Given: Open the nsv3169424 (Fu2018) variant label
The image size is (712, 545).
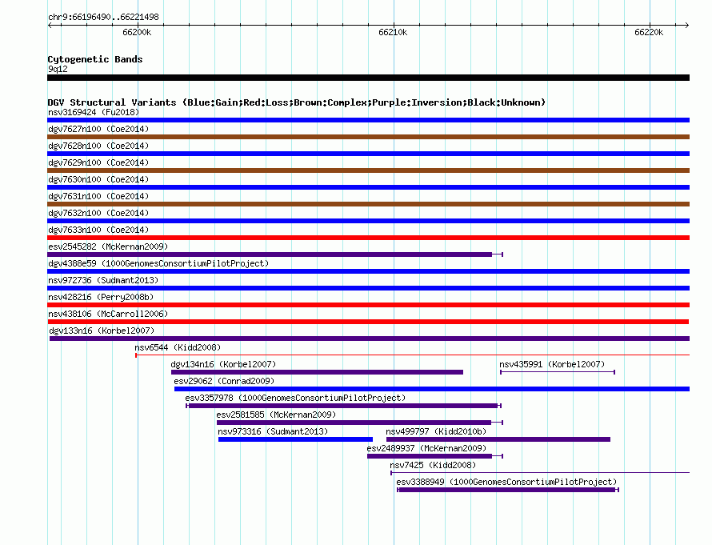Looking at the screenshot, I should tap(94, 112).
